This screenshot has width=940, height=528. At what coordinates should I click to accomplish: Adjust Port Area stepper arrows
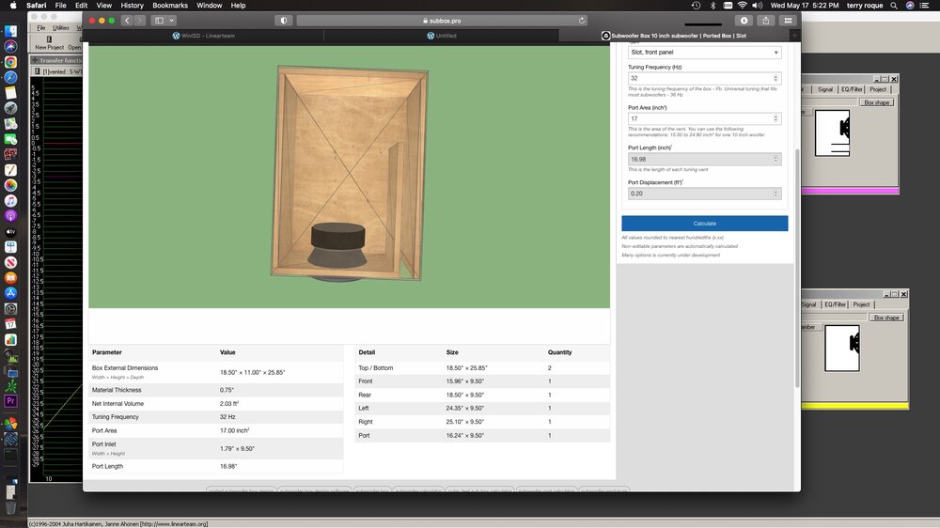(x=775, y=118)
